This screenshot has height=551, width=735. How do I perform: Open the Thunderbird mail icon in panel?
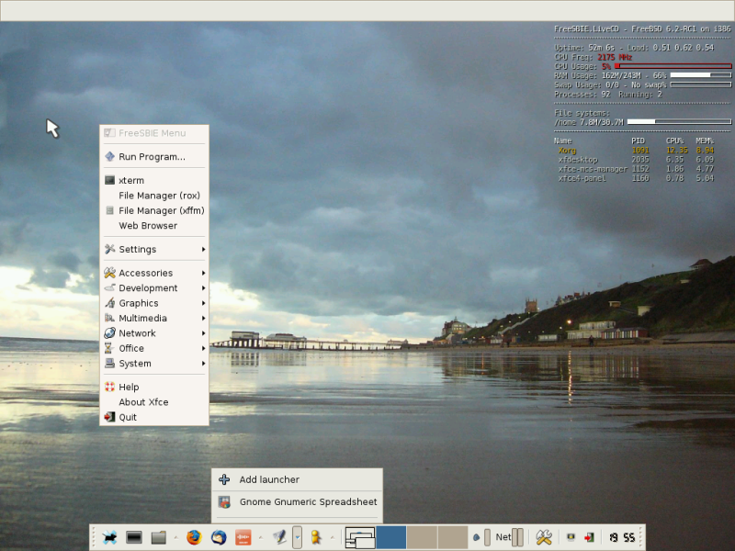[218, 537]
